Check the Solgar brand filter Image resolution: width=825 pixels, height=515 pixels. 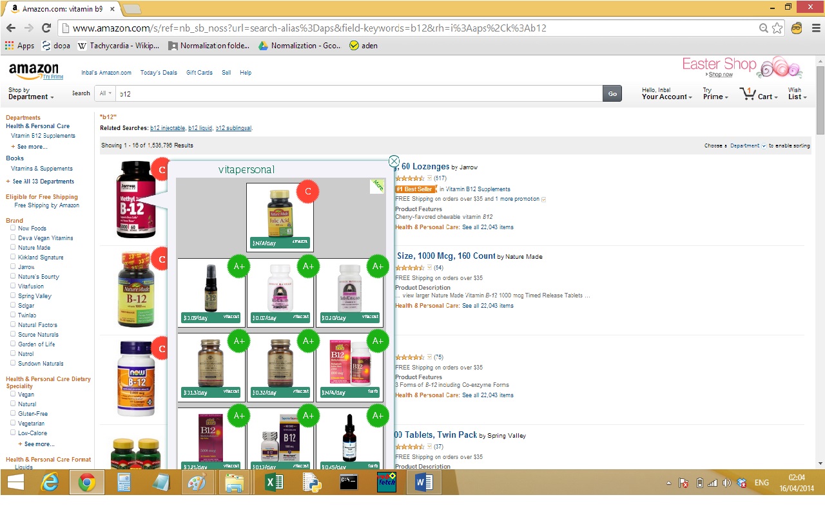[x=13, y=305]
